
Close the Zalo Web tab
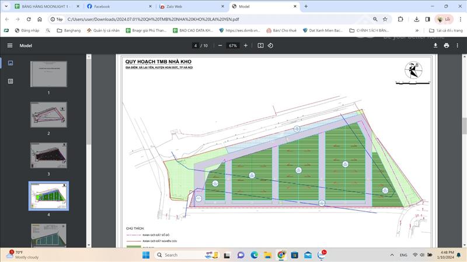pos(222,6)
